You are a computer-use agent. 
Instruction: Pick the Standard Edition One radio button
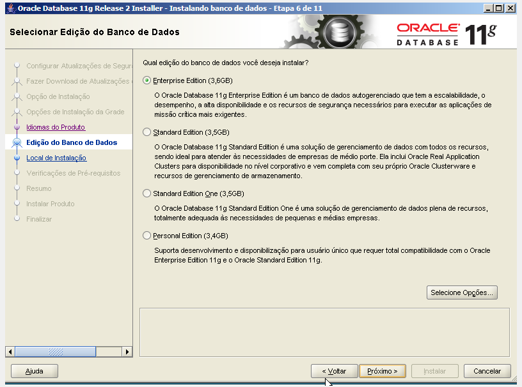(146, 193)
